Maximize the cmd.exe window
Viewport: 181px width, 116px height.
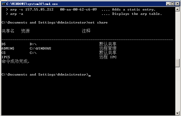[x=172, y=4]
